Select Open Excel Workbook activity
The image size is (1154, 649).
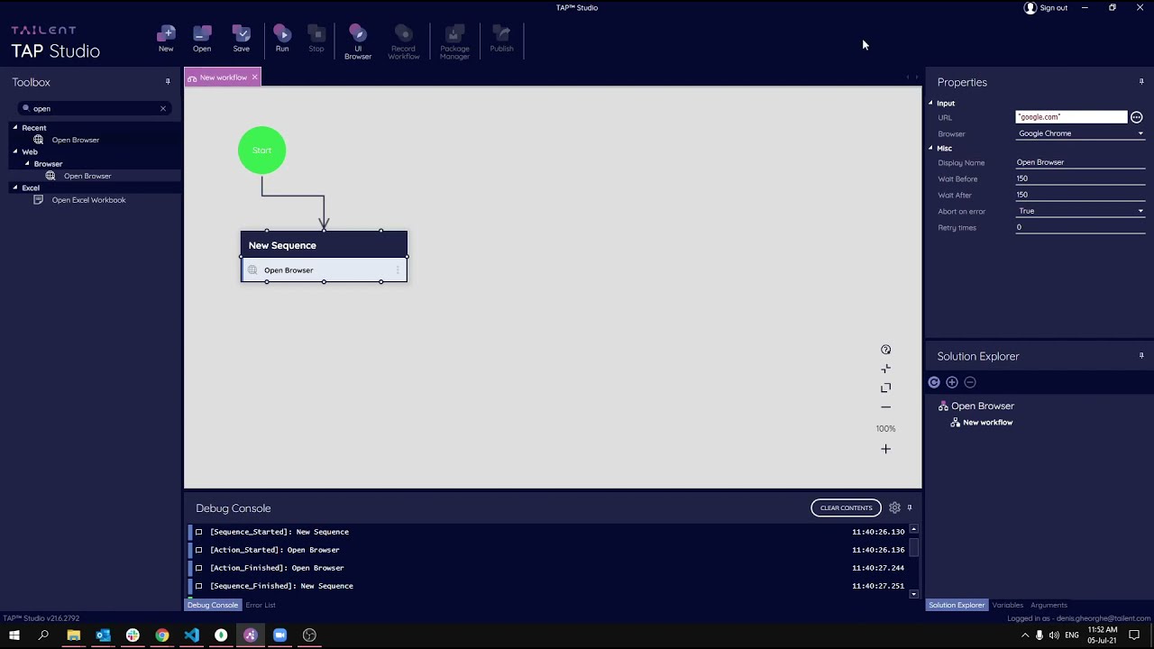(88, 200)
